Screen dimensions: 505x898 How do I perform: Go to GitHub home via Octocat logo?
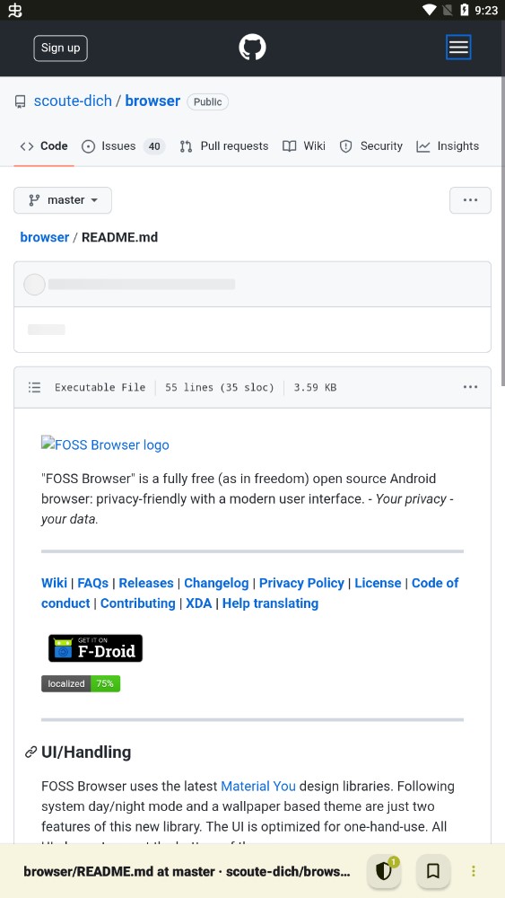click(252, 48)
